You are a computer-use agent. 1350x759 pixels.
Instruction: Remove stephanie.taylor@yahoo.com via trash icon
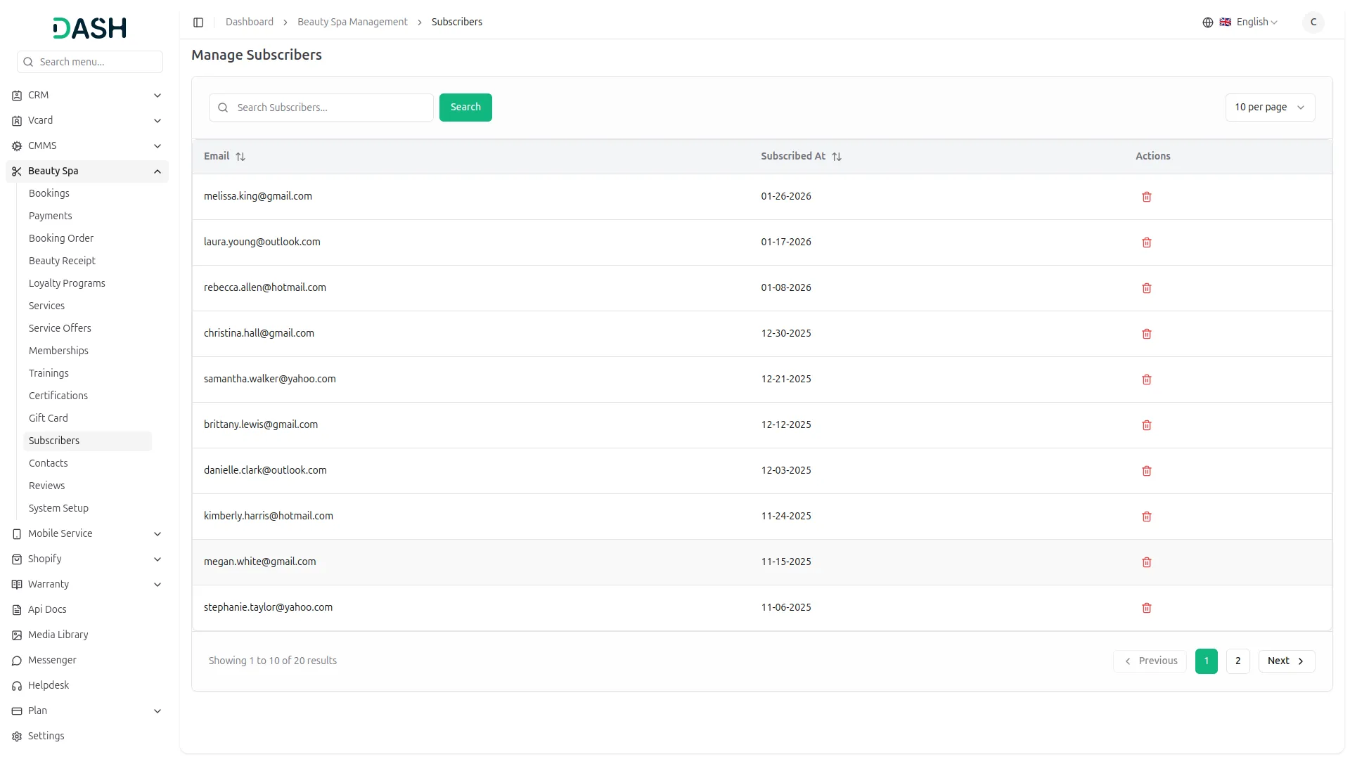point(1146,608)
